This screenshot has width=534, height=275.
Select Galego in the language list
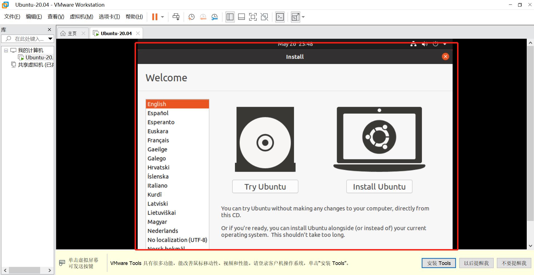tap(177, 158)
